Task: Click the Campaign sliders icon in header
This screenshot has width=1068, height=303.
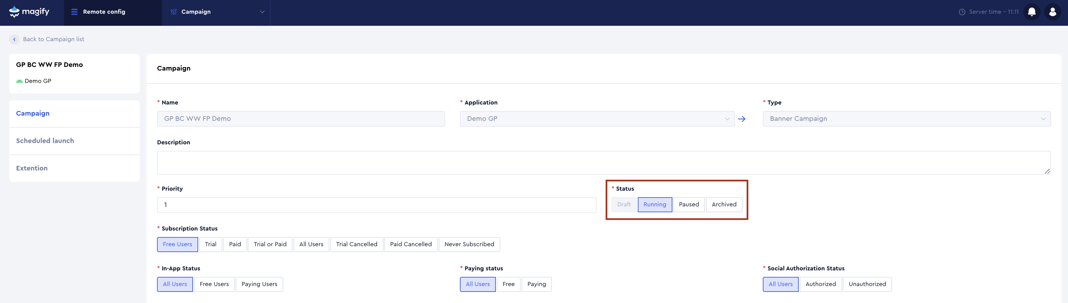Action: click(x=174, y=12)
